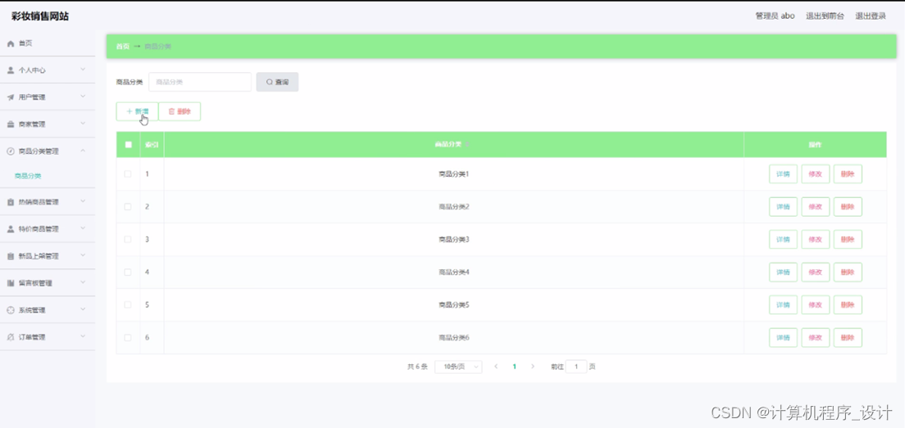The image size is (905, 428).
Task: Click the 前往 page number input box
Action: click(x=576, y=367)
